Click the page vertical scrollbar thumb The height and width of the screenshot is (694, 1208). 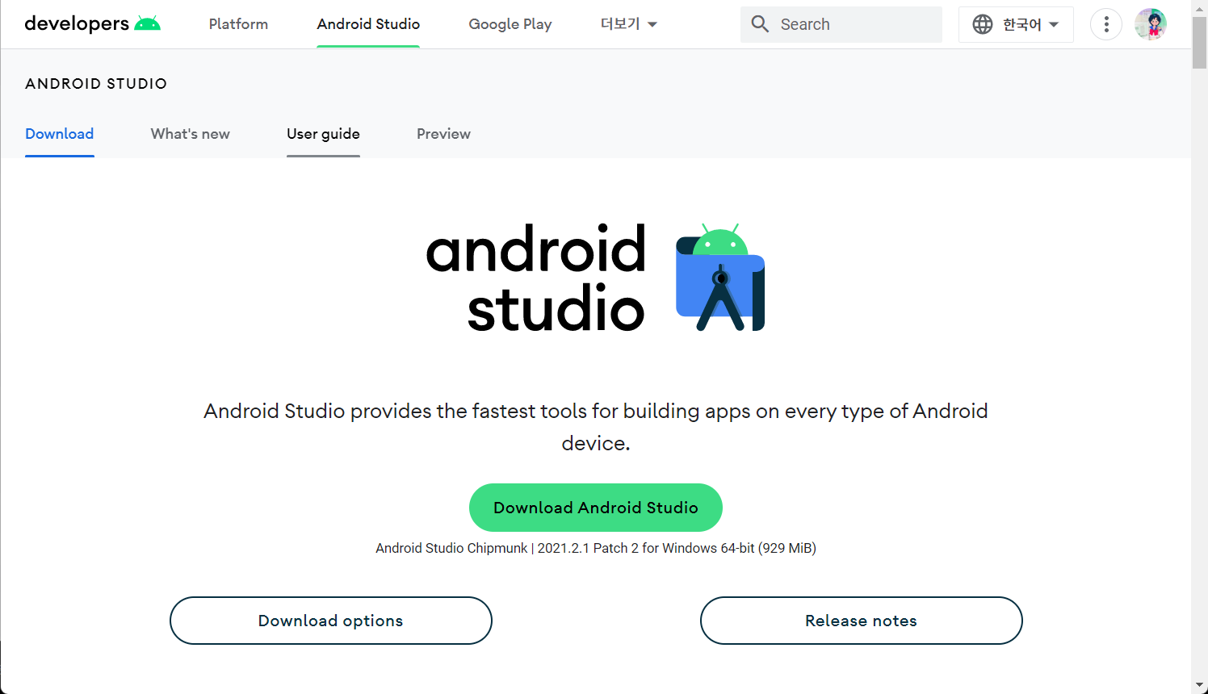pos(1200,42)
